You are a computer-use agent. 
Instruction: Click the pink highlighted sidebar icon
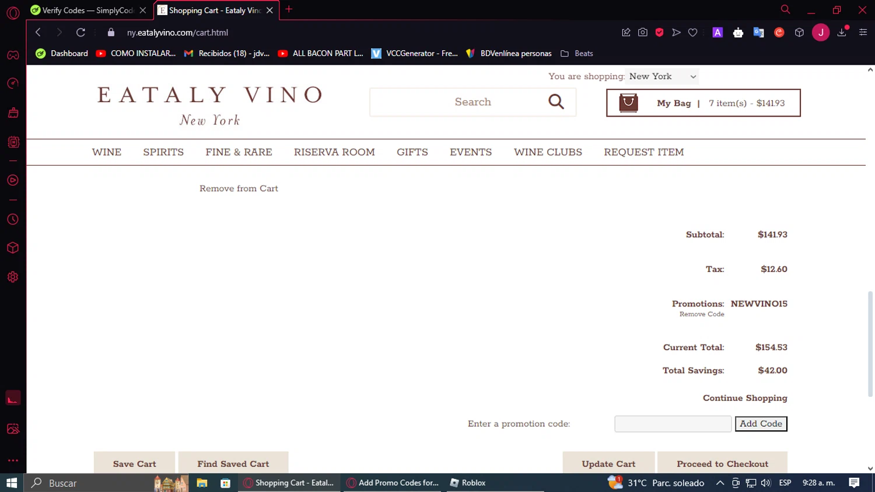pos(13,398)
